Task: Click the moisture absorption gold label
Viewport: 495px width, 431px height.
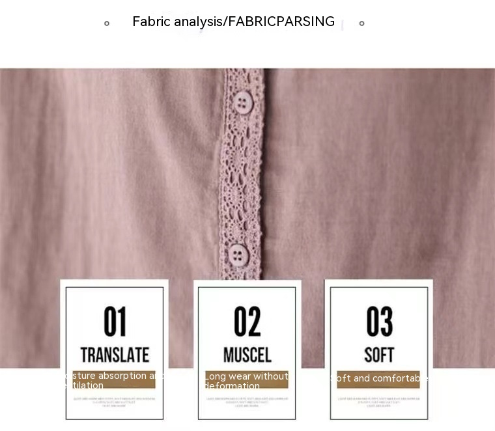Action: 114,380
